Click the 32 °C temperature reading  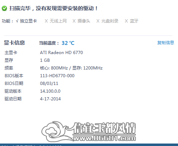[68, 43]
